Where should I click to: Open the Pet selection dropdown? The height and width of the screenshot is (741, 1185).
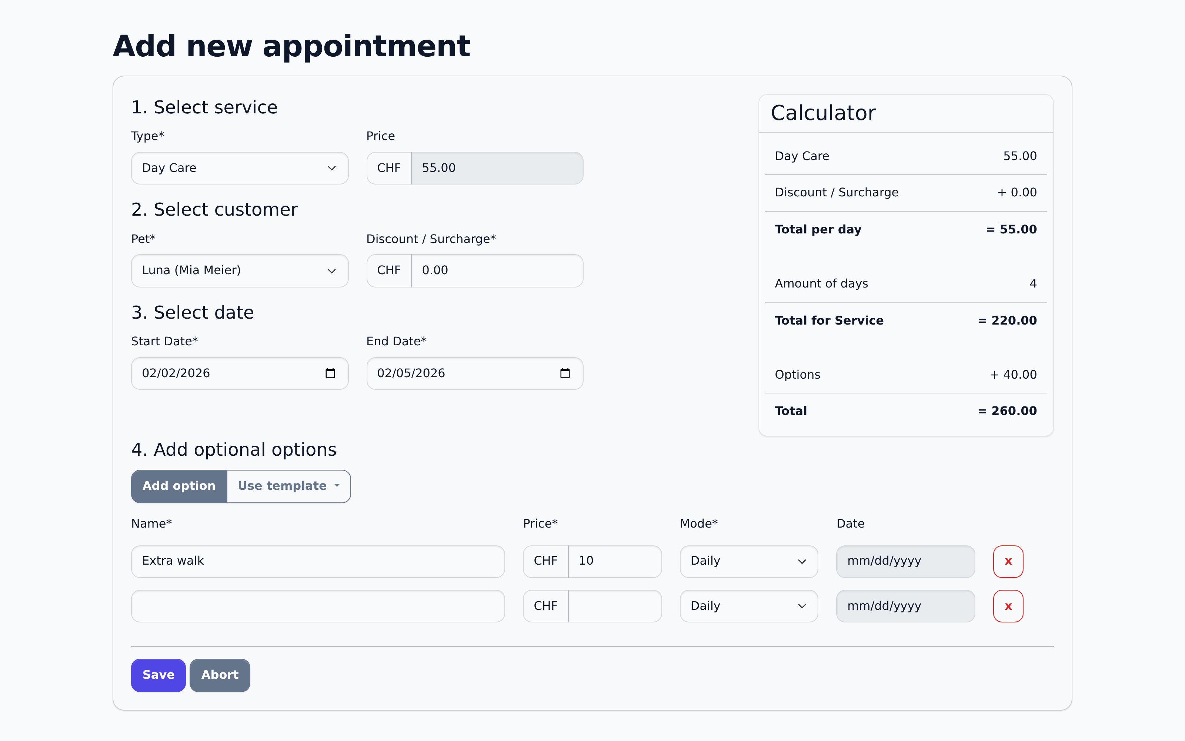tap(240, 270)
